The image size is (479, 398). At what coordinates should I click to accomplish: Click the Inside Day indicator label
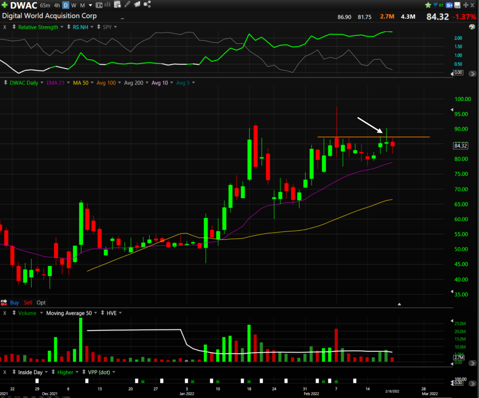[x=30, y=372]
